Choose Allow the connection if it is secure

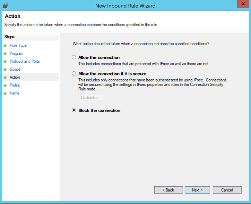(74, 74)
